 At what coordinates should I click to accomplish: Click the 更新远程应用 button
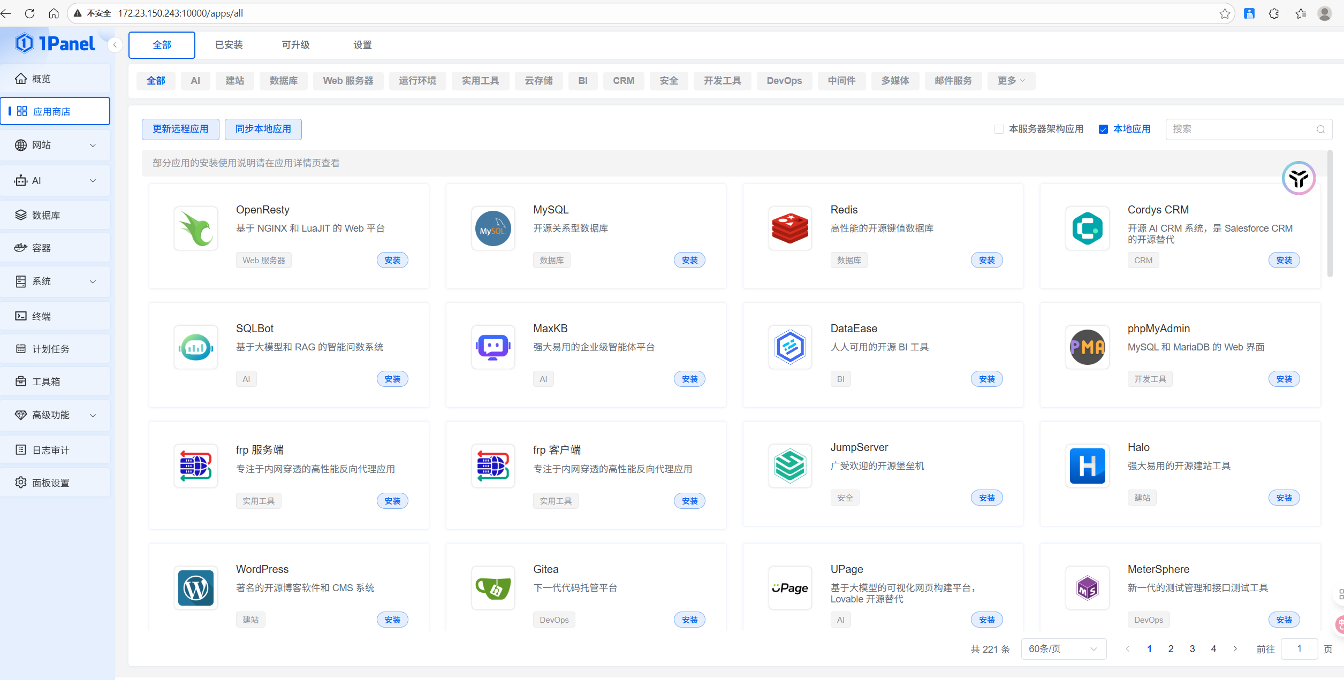click(180, 129)
